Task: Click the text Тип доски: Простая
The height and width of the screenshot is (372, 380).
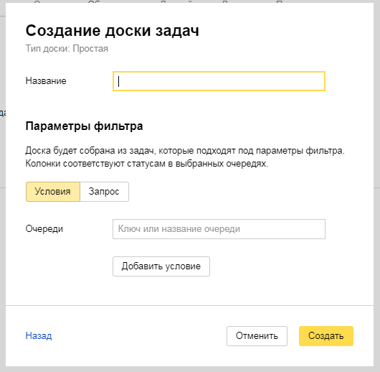Action: click(x=67, y=49)
